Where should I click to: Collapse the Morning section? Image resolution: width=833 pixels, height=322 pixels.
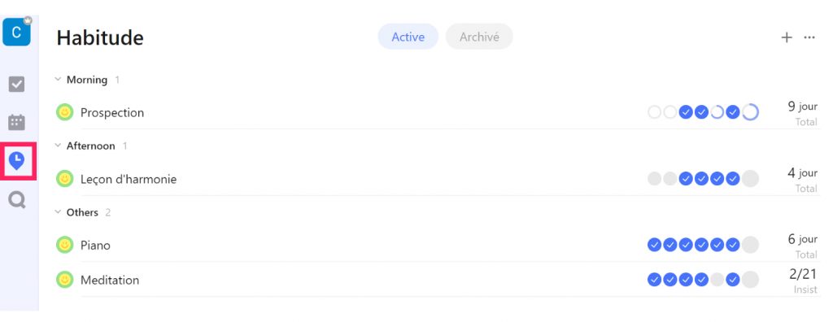[58, 80]
